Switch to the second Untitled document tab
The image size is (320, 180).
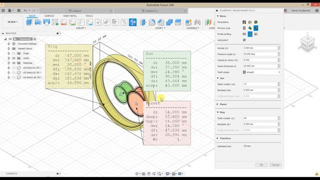[x=150, y=10]
